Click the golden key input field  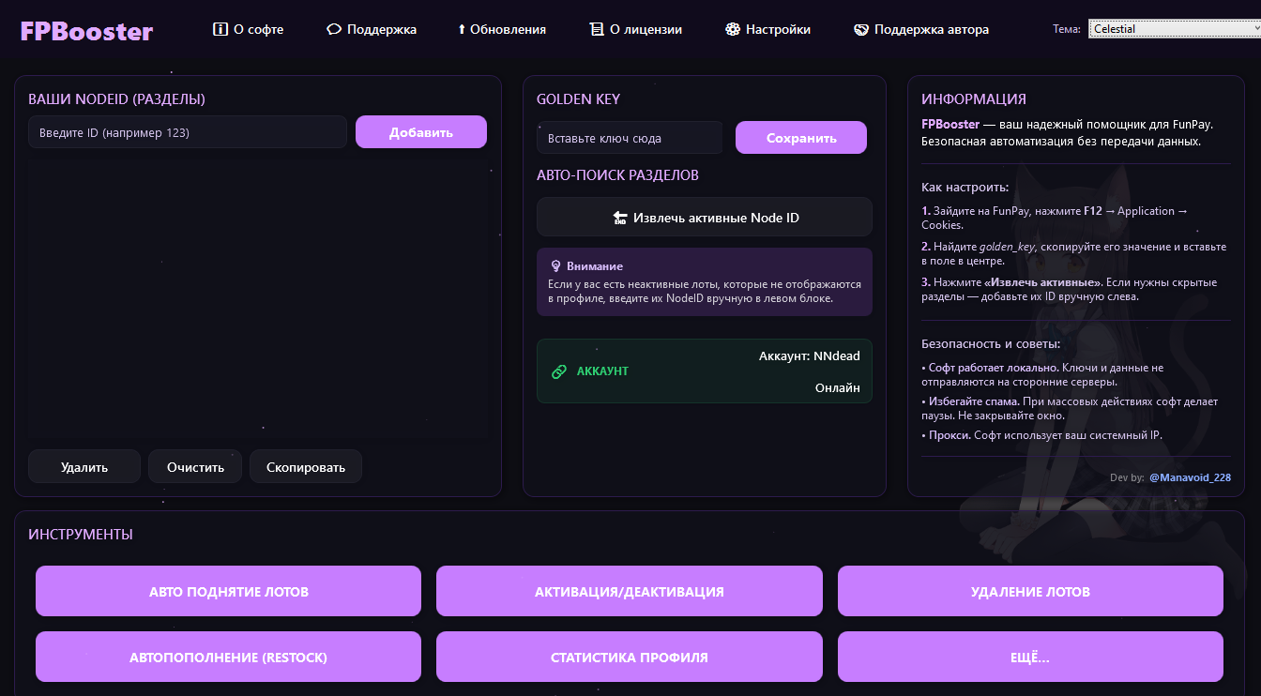tap(629, 137)
